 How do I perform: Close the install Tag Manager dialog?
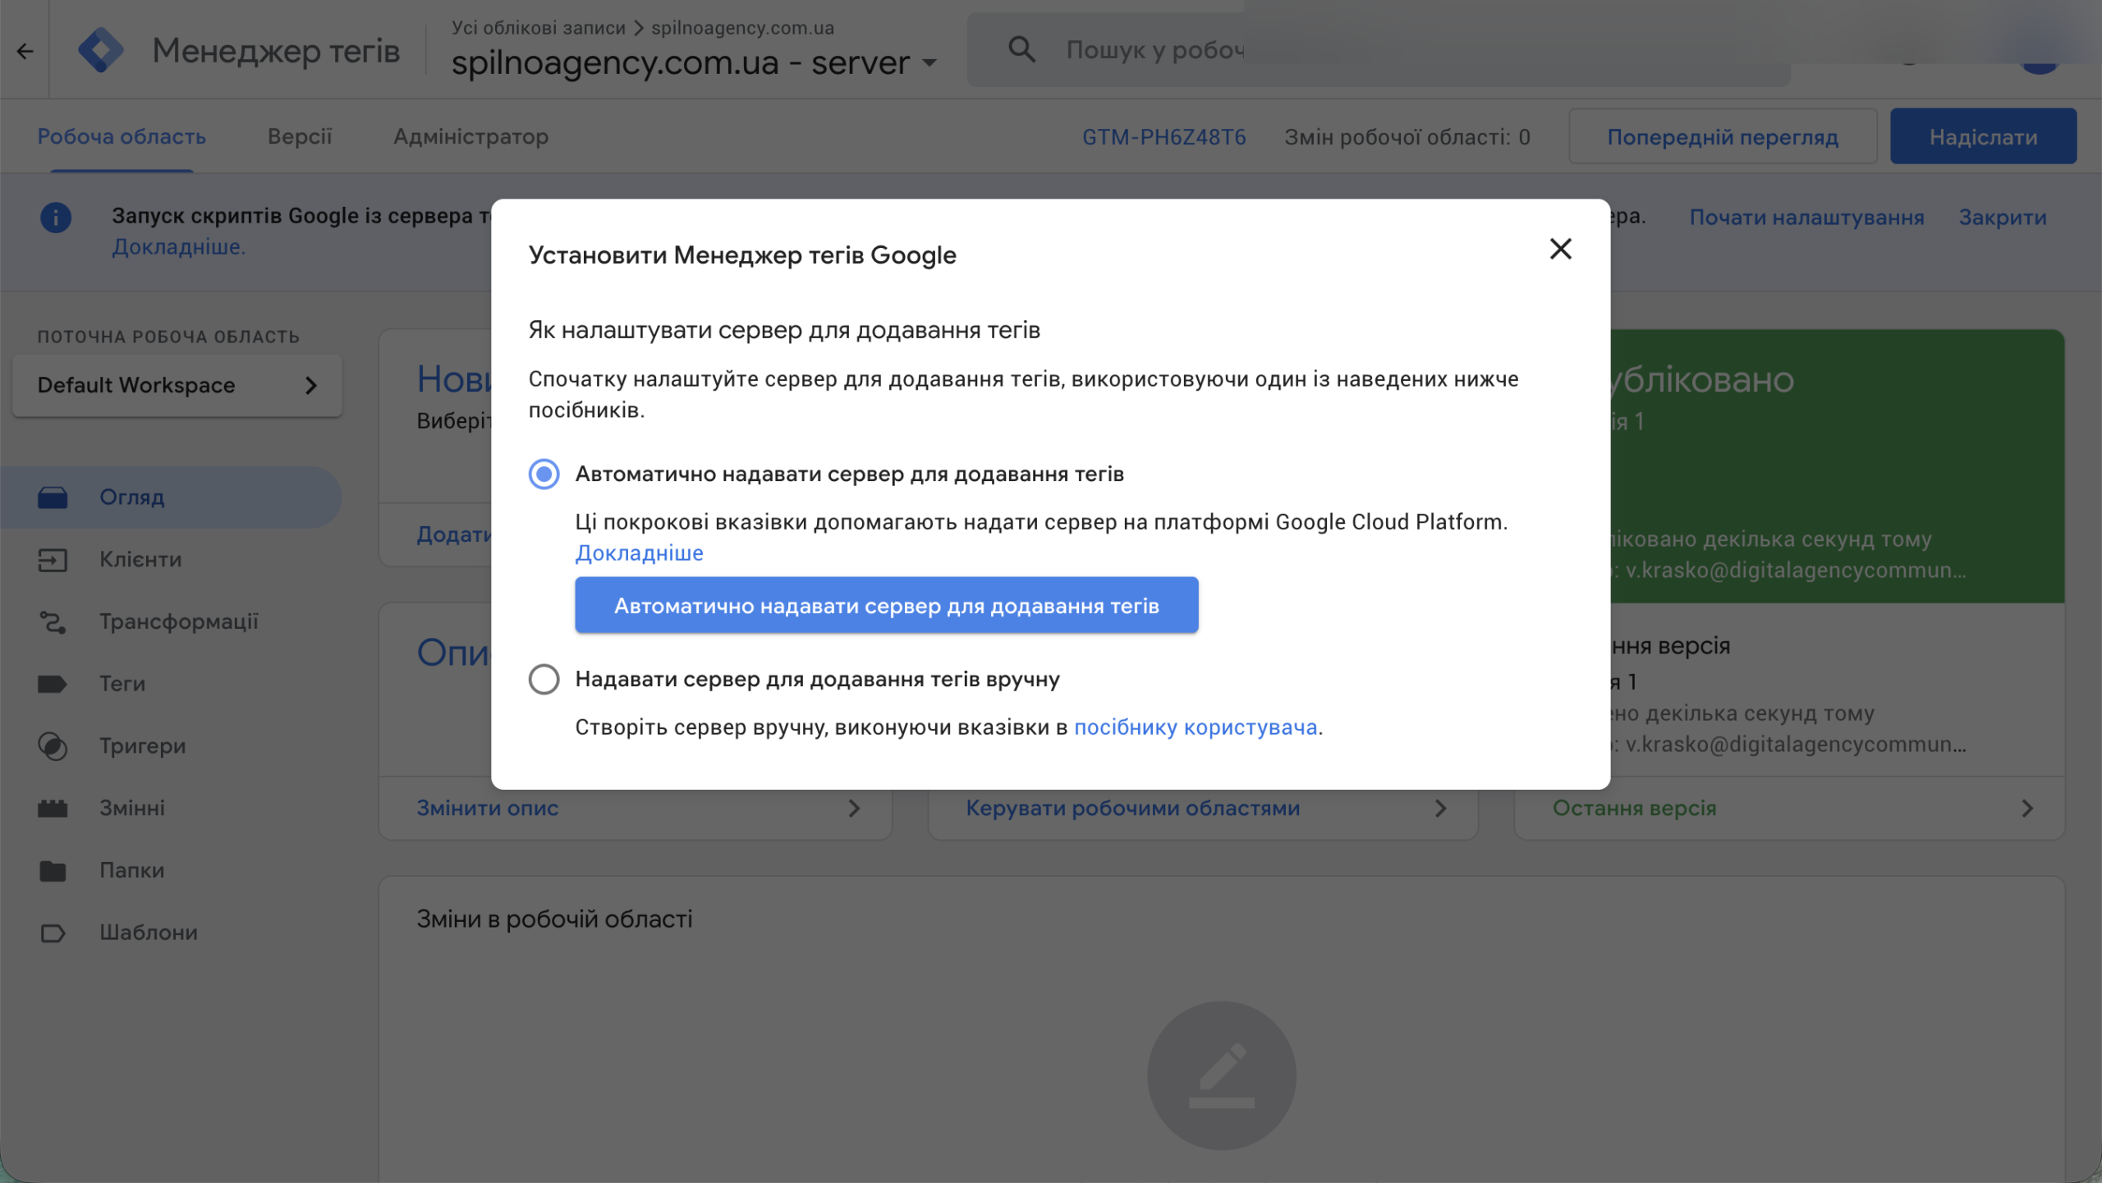[x=1560, y=249]
